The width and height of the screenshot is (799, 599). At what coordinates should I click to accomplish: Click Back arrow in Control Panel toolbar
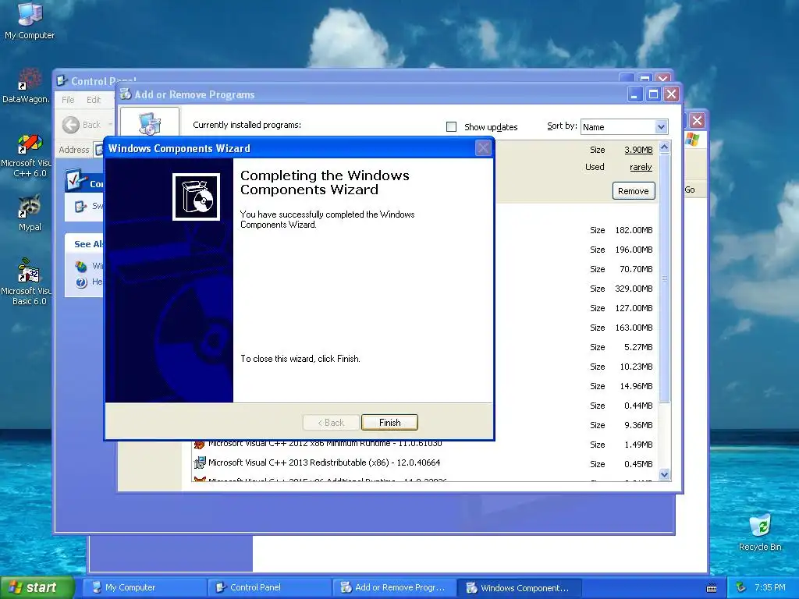point(71,125)
